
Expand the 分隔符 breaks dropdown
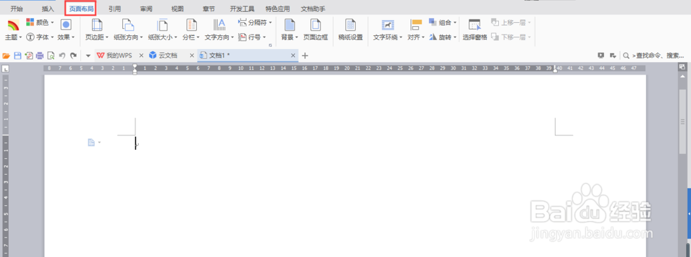pos(255,22)
